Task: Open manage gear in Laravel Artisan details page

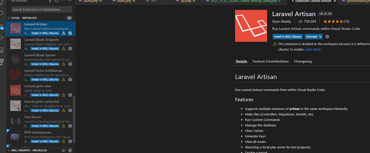Action: coord(327,36)
